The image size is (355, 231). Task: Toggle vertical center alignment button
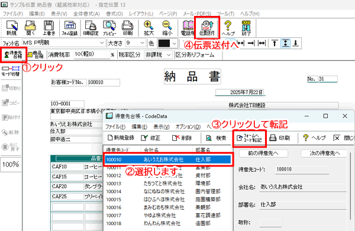[285, 43]
